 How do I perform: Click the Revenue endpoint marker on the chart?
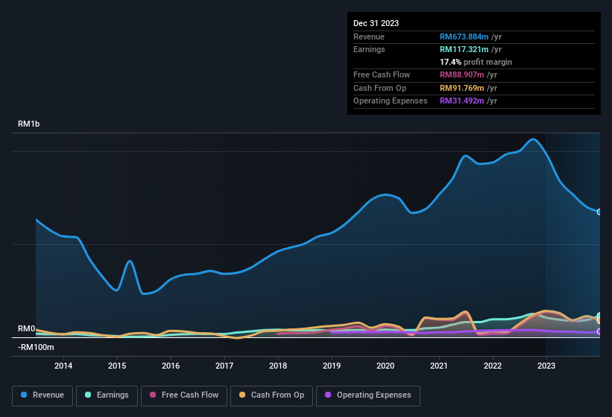(599, 212)
